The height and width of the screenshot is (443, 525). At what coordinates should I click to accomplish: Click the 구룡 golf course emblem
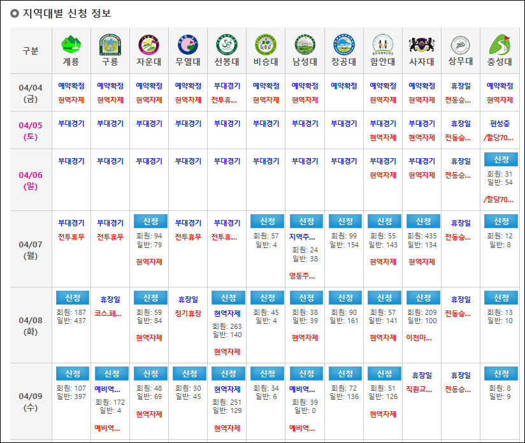tap(110, 45)
